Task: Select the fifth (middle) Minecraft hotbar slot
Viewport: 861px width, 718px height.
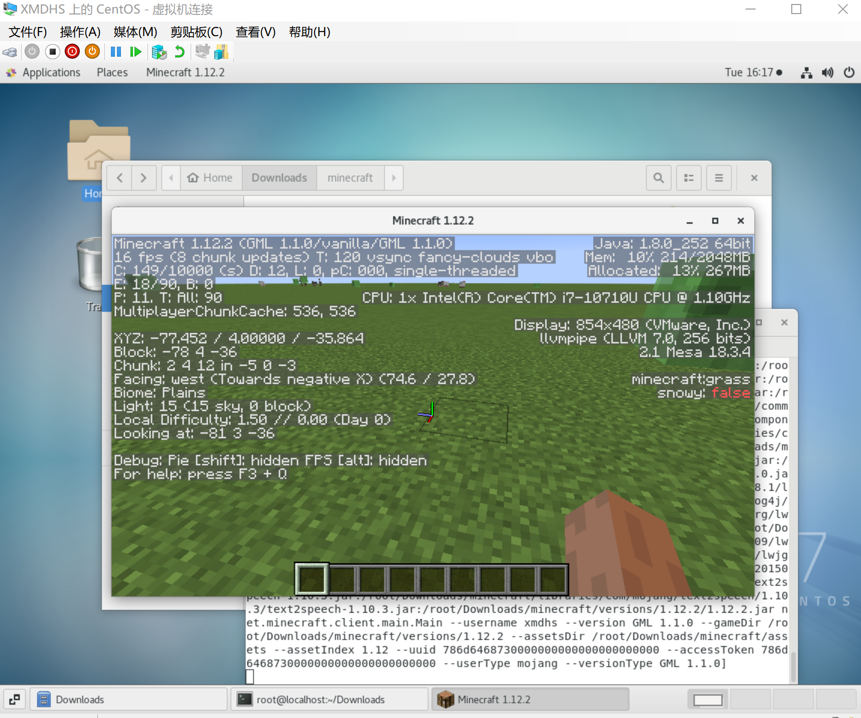Action: pyautogui.click(x=433, y=579)
